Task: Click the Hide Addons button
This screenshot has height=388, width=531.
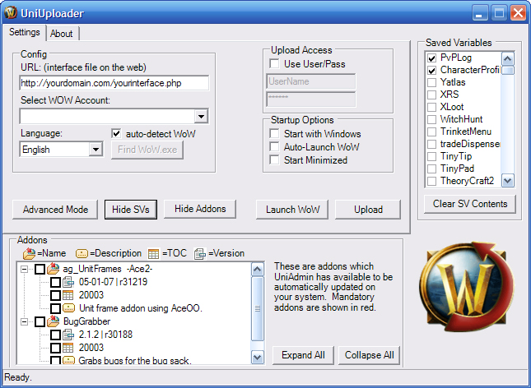Action: (x=200, y=209)
